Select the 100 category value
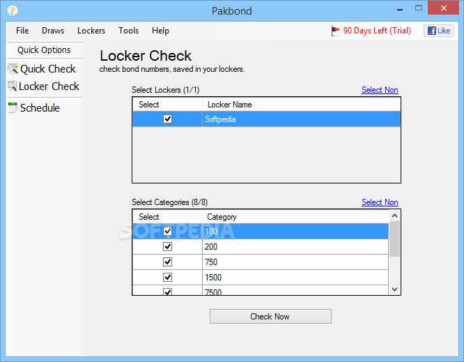 tap(295, 231)
